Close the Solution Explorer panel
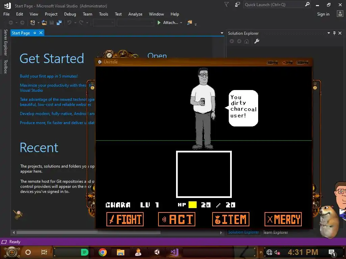Image resolution: width=346 pixels, height=259 pixels. 340,33
